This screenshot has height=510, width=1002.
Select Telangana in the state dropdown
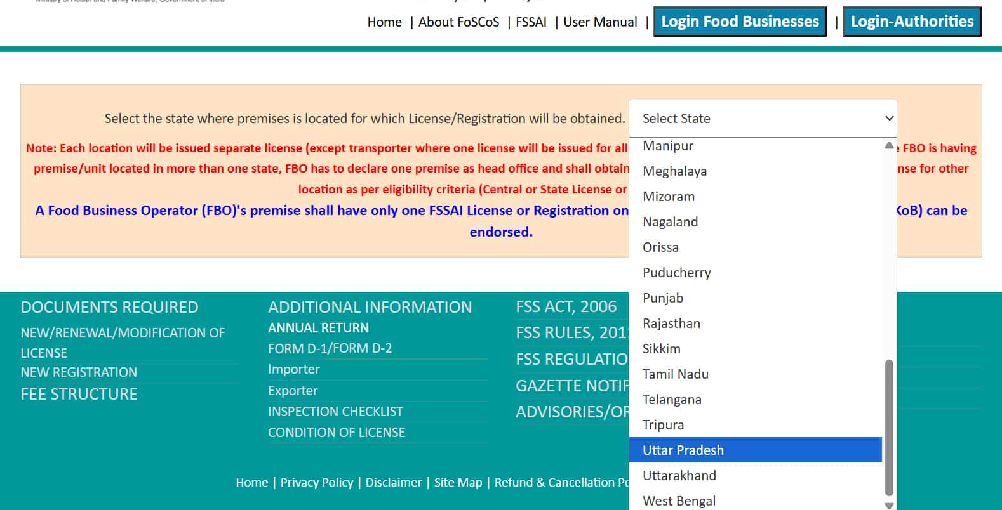[756, 400]
